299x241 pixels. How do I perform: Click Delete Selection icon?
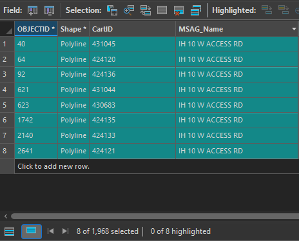178,10
